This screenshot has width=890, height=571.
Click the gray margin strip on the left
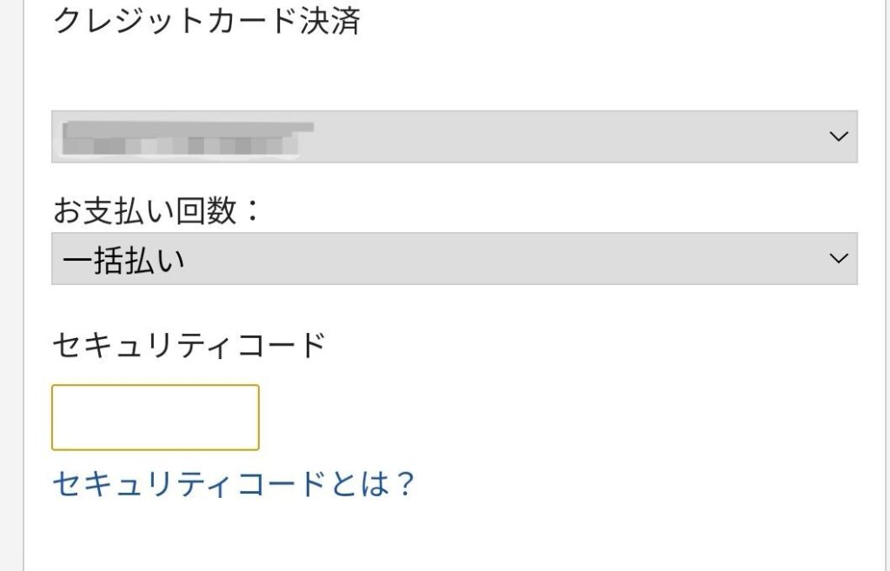pyautogui.click(x=11, y=287)
